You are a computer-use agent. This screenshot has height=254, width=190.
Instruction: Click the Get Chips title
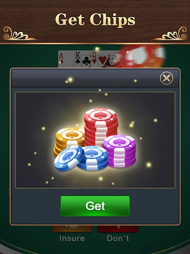click(x=95, y=19)
